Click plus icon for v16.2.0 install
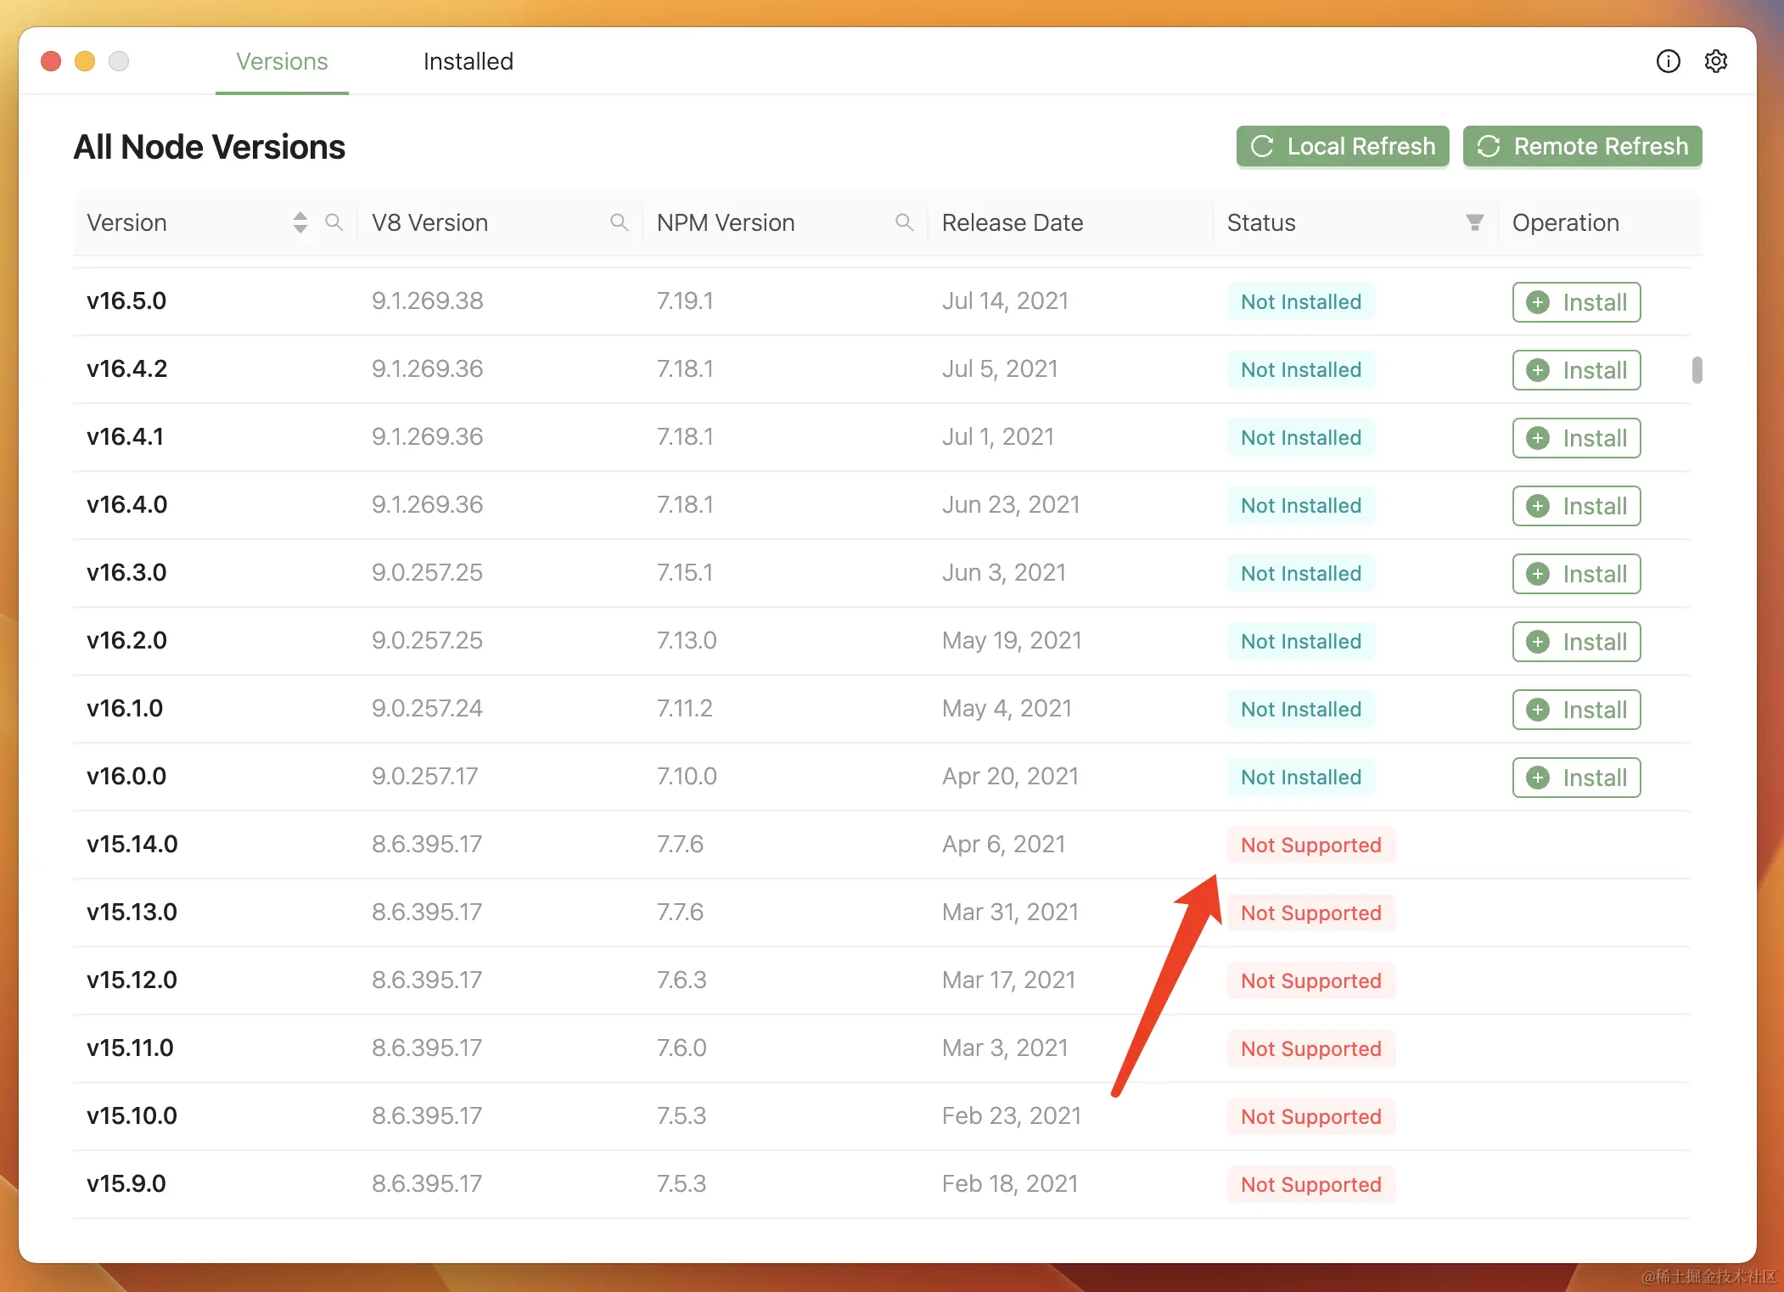 click(1538, 642)
